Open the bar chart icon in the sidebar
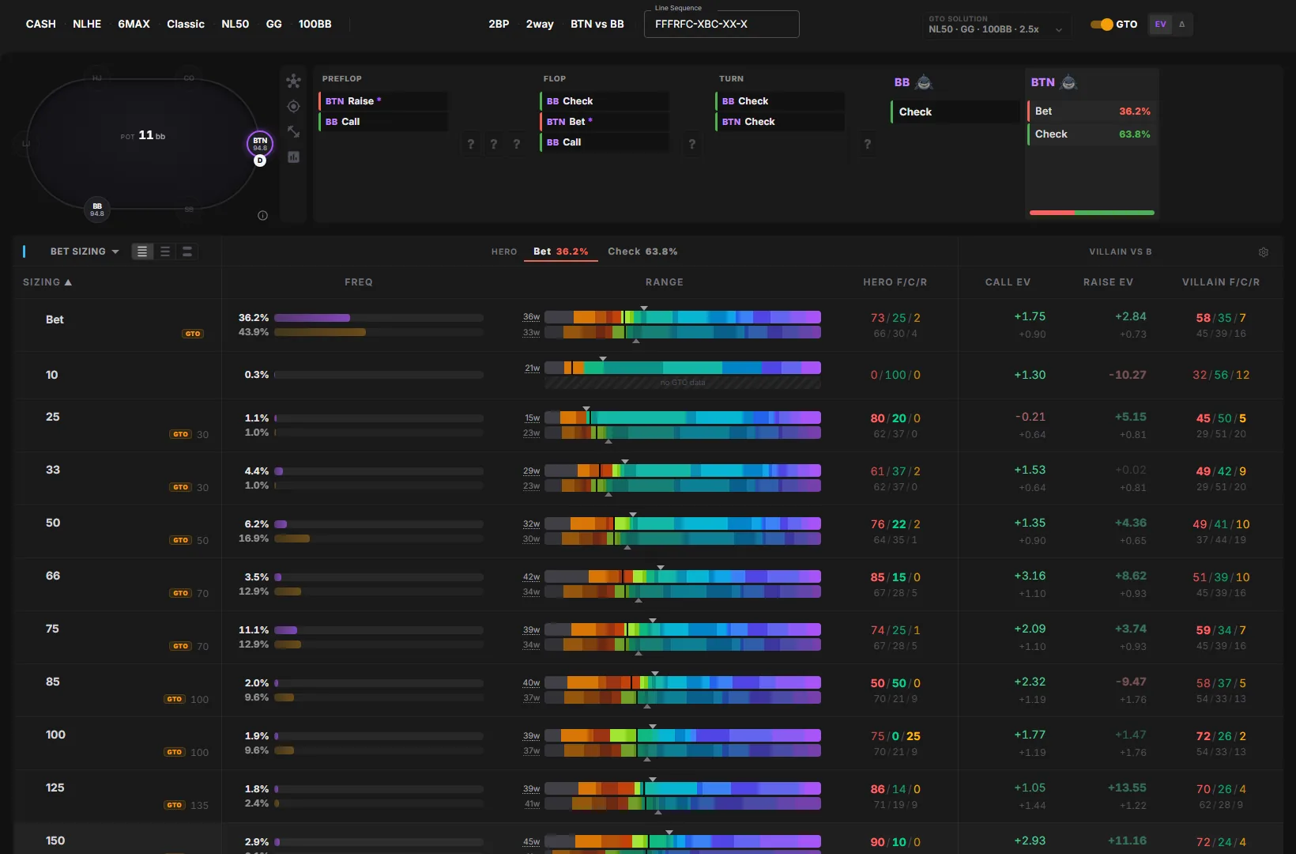 click(293, 157)
